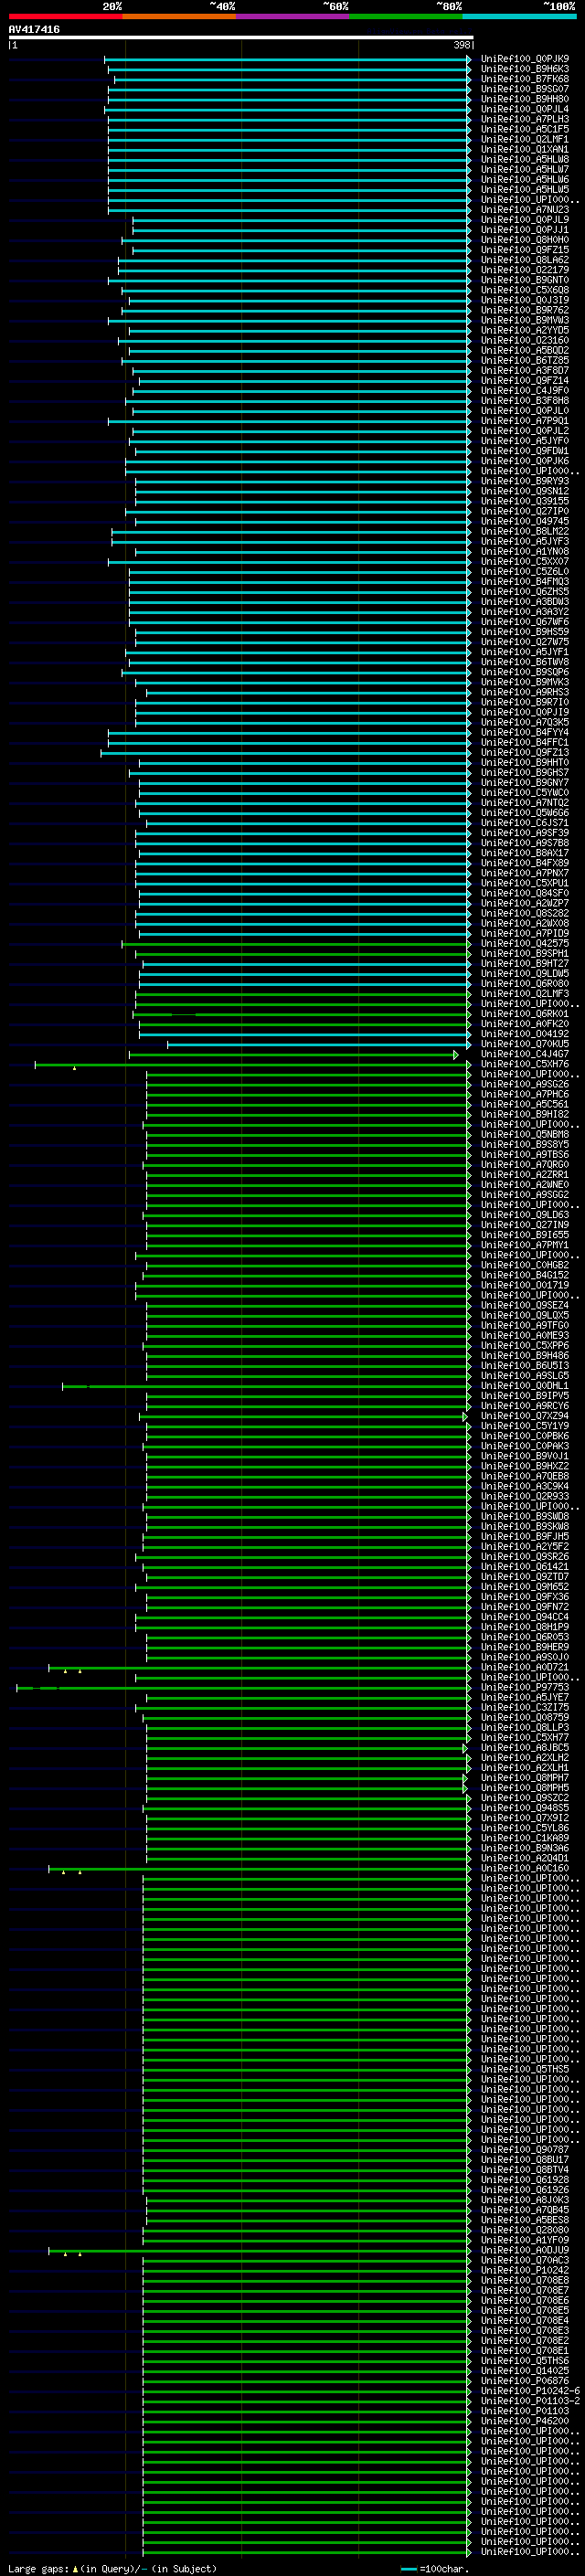Select the query ID AV417416
Viewport: 585px width, 2576px height.
[34, 30]
